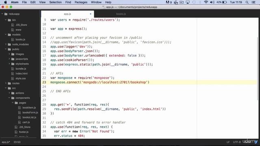Open the File menu
260x146 pixels.
pos(24,2)
